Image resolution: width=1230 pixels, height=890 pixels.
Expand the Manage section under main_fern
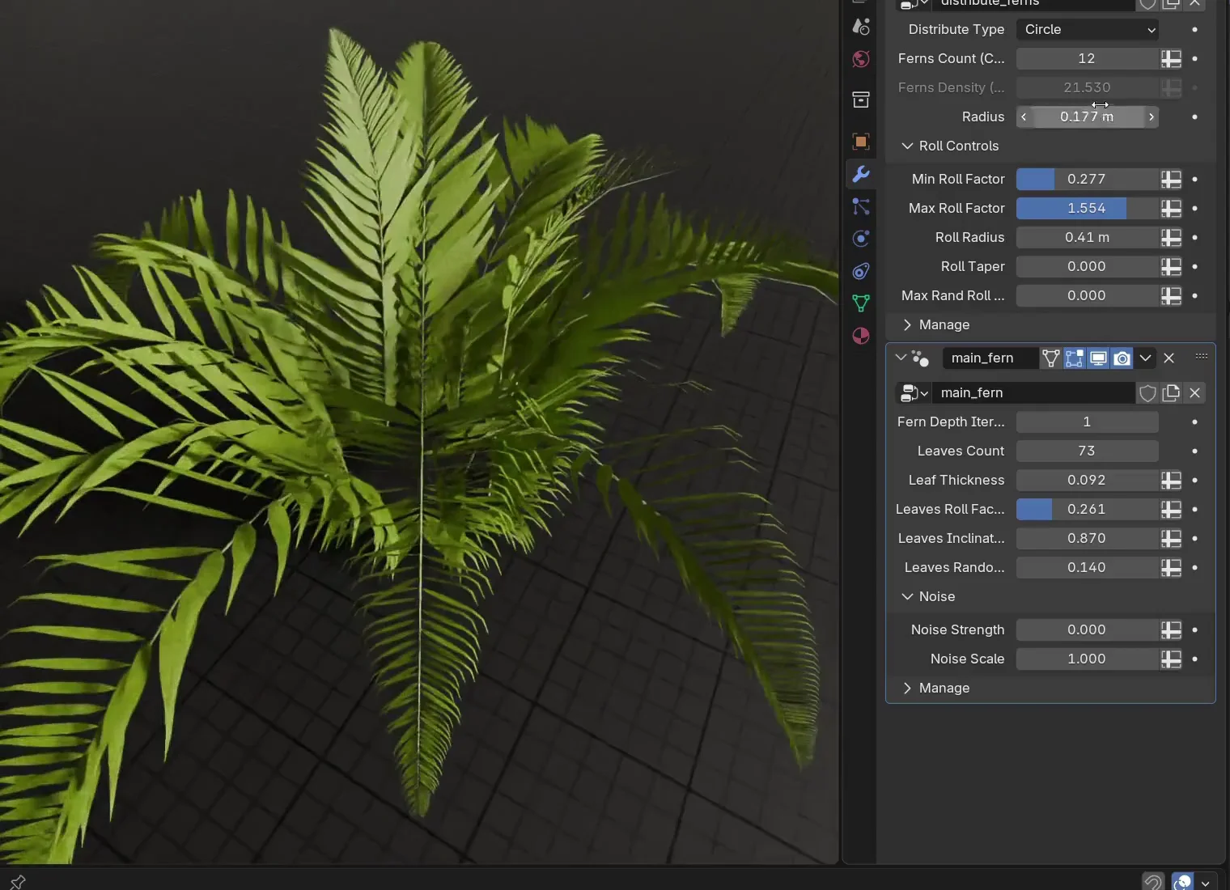[907, 689]
